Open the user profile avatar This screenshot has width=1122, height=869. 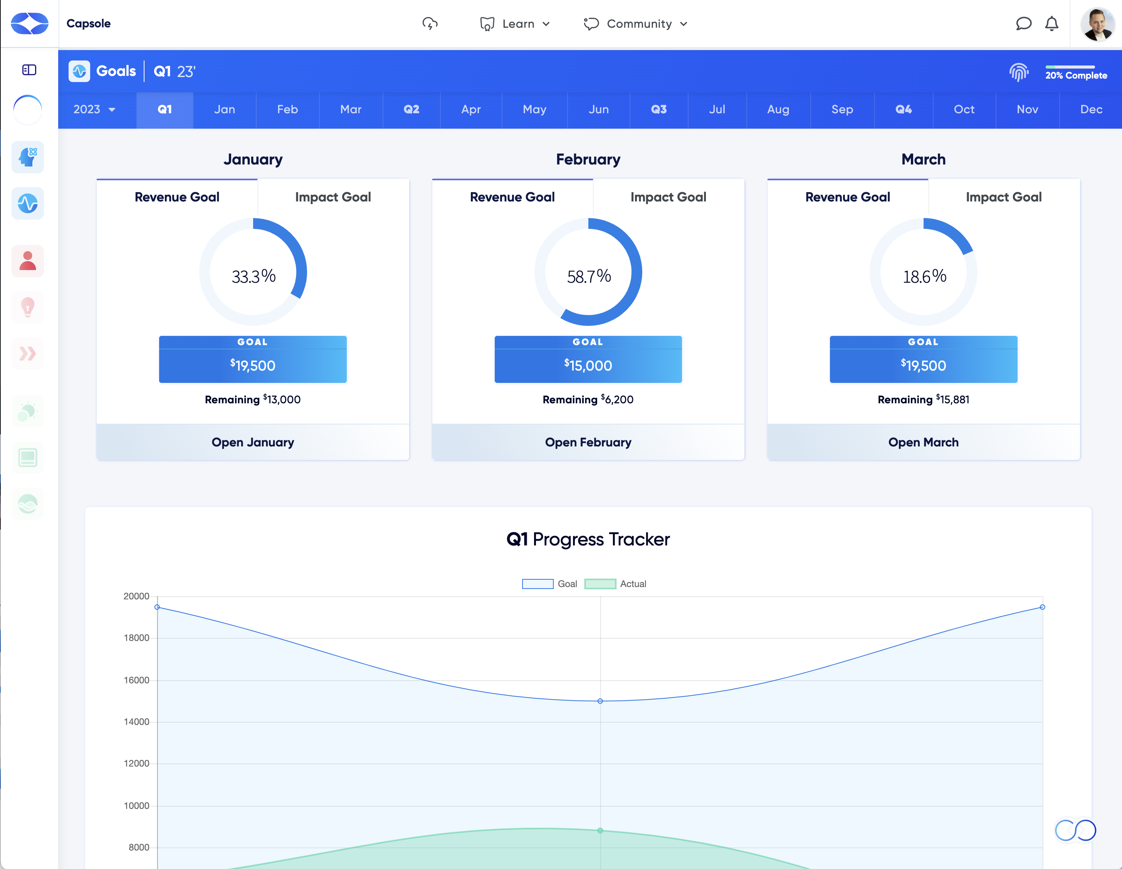coord(1097,23)
